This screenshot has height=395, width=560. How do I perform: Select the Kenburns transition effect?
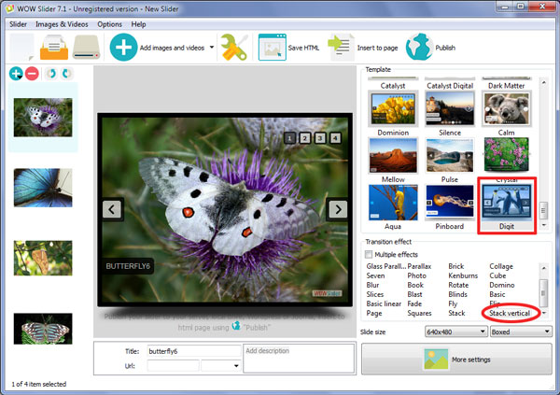click(x=463, y=275)
